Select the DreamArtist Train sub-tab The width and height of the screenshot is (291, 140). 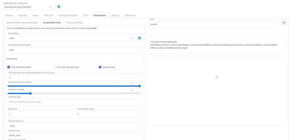pyautogui.click(x=52, y=22)
